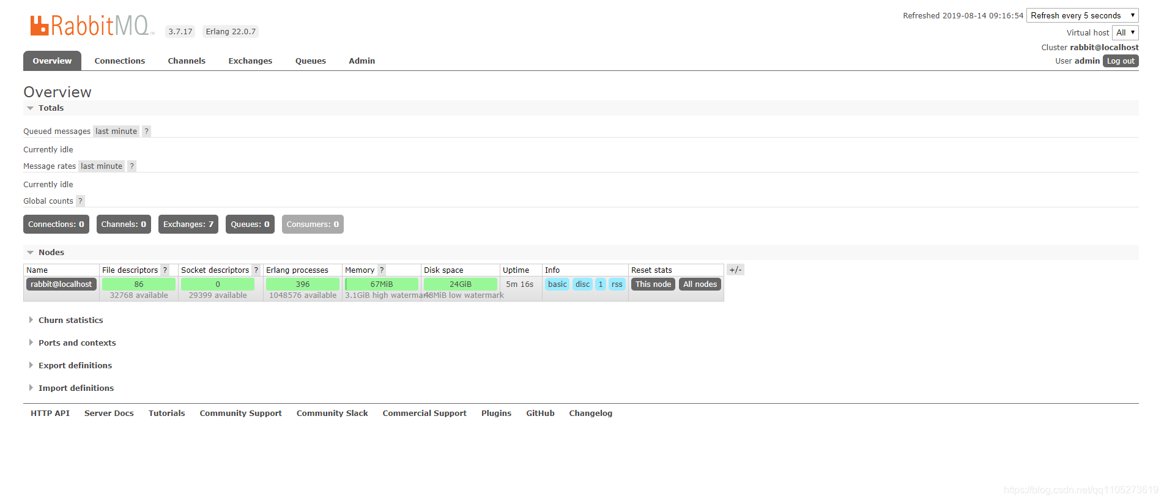Switch to the Connections tab
This screenshot has height=501, width=1164.
coord(120,61)
